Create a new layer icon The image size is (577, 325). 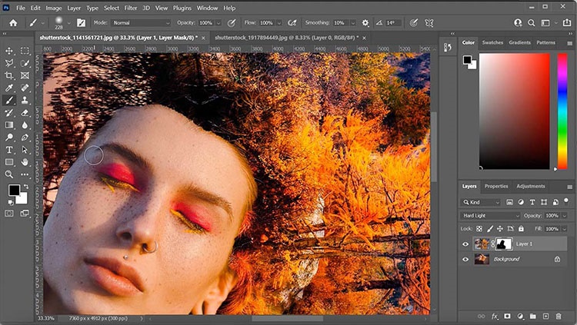545,317
